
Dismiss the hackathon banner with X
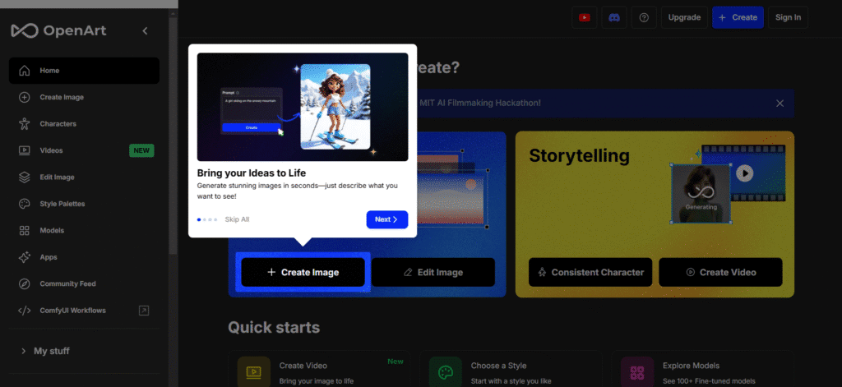pyautogui.click(x=780, y=103)
